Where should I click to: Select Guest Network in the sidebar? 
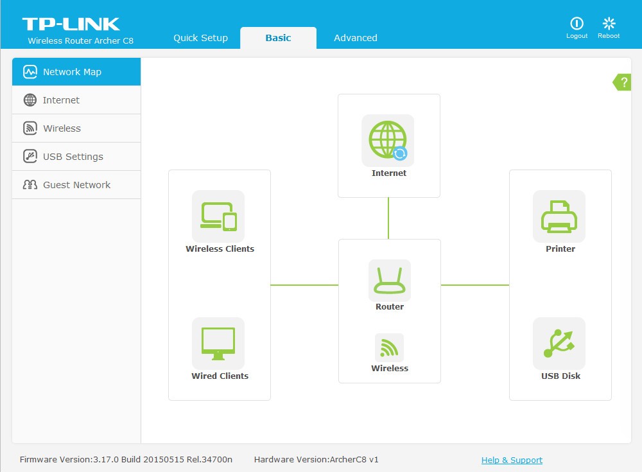pyautogui.click(x=76, y=185)
